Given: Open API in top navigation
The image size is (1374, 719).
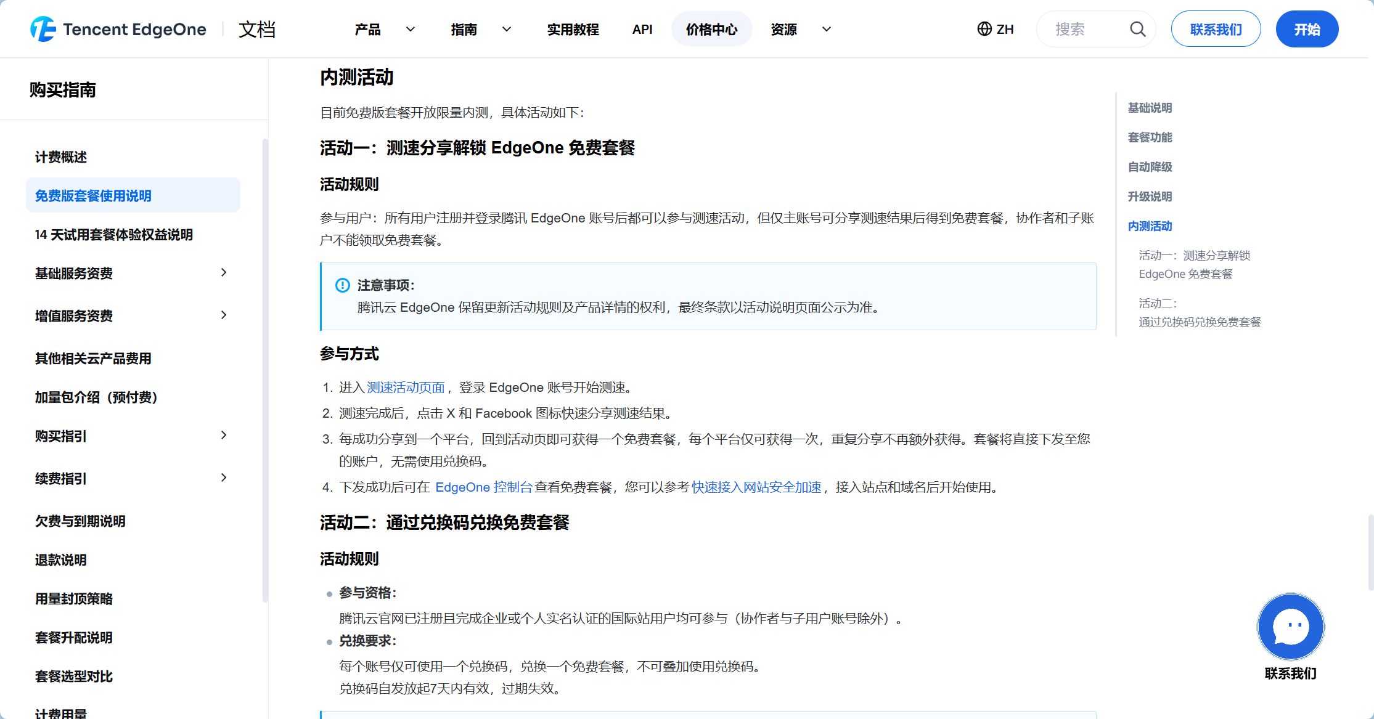Looking at the screenshot, I should coord(642,29).
